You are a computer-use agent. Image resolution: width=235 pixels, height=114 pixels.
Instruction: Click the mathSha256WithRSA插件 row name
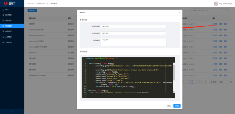tap(38, 47)
